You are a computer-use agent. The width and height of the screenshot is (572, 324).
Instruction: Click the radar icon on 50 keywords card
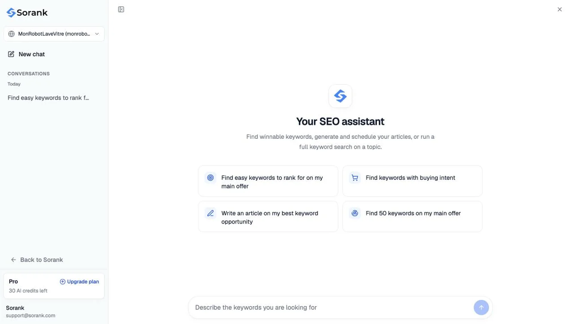[355, 213]
